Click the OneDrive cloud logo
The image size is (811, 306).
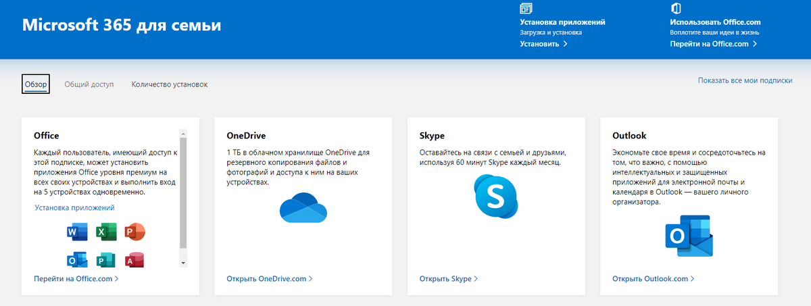click(x=303, y=207)
